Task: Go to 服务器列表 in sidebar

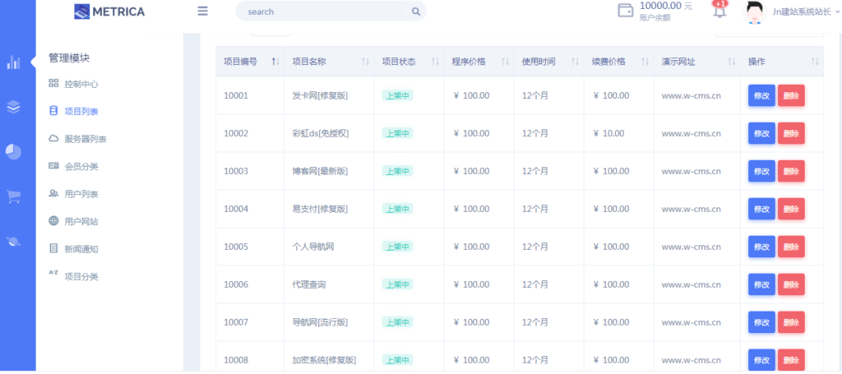Action: click(86, 139)
